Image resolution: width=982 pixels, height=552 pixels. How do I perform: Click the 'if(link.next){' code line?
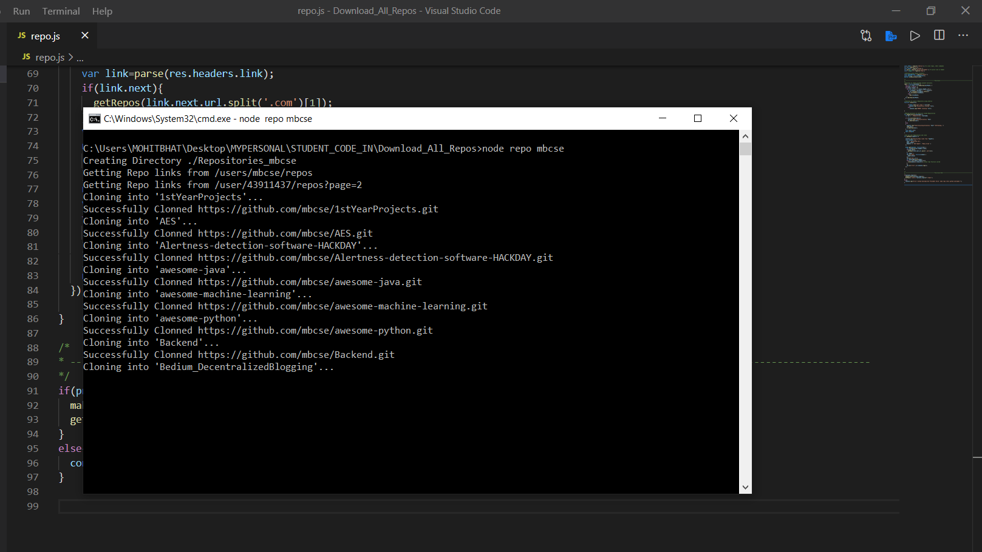click(x=123, y=89)
